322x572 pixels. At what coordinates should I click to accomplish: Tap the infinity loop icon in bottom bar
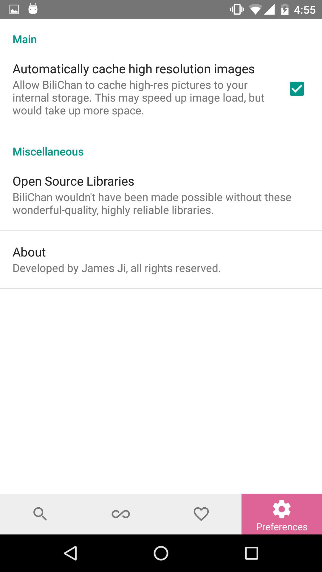tap(121, 514)
